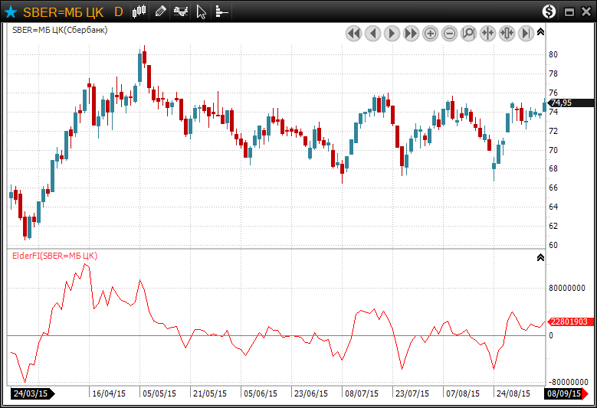597x408 pixels.
Task: Expand the chart's horizontal scale
Action: 507,33
